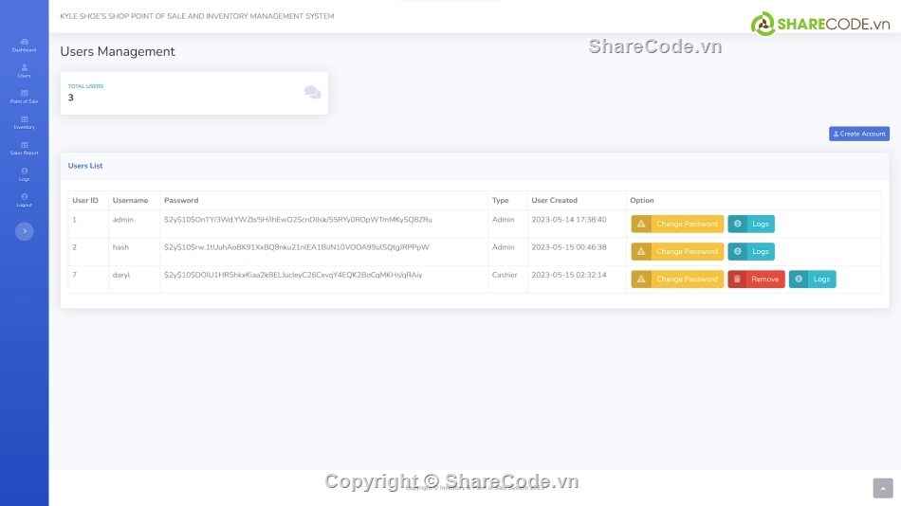Screen dimensions: 901x506
Task: Click the Logout sidebar icon
Action: pyautogui.click(x=24, y=199)
